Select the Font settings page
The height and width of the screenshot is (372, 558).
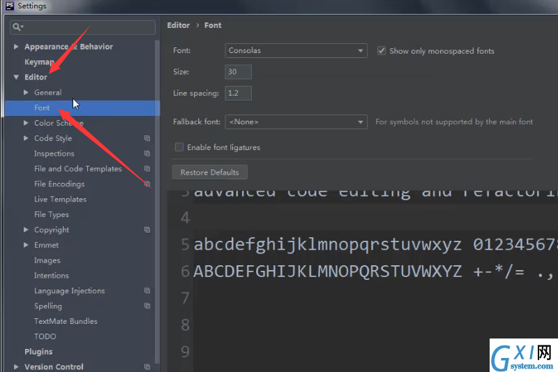point(82,107)
